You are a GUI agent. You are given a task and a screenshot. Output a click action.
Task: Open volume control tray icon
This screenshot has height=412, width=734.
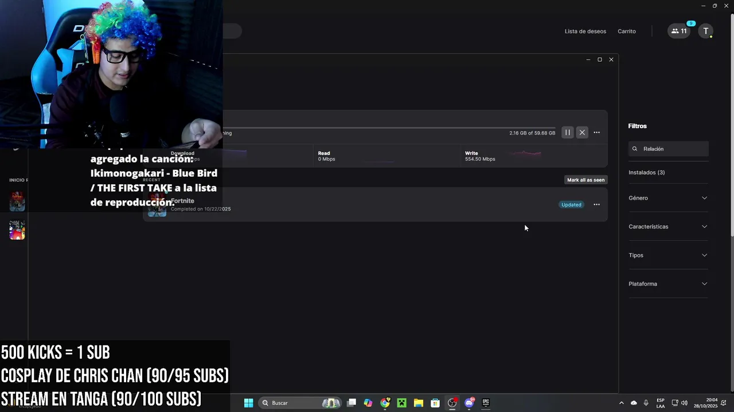pyautogui.click(x=684, y=403)
